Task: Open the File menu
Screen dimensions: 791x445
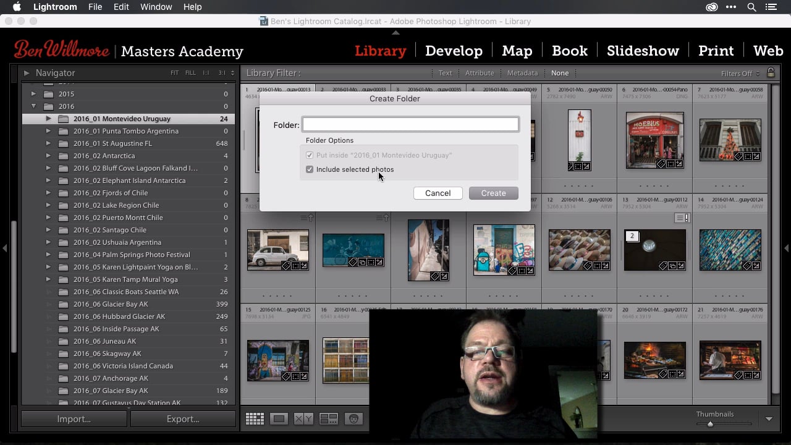Action: pos(95,7)
